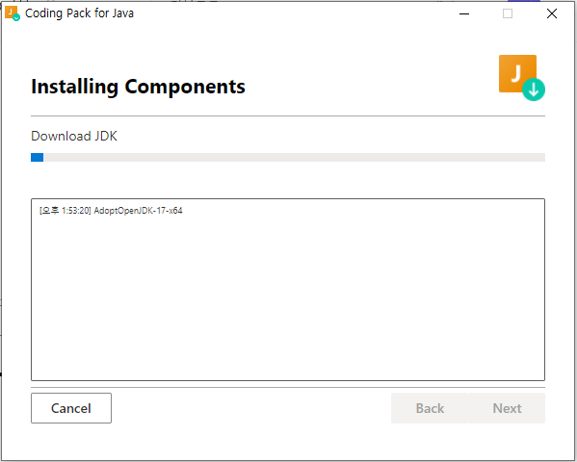Image resolution: width=577 pixels, height=462 pixels.
Task: Click the disabled Next button
Action: (x=507, y=408)
